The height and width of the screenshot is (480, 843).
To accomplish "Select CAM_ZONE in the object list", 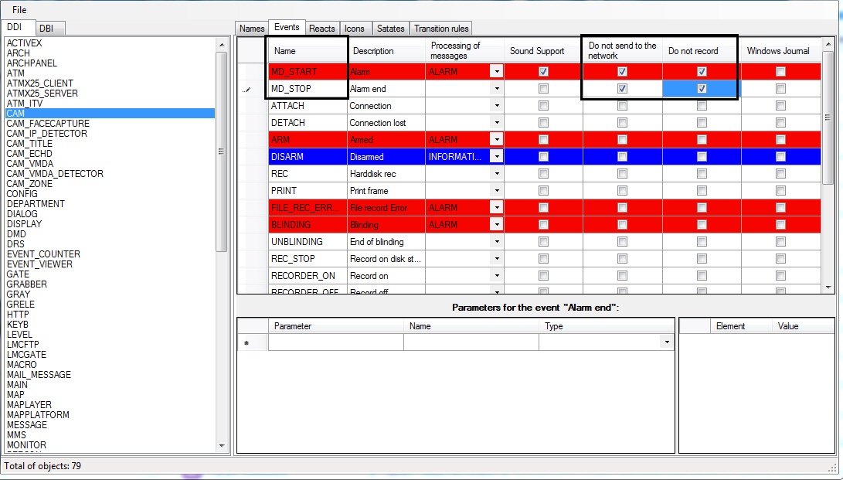I will [30, 184].
